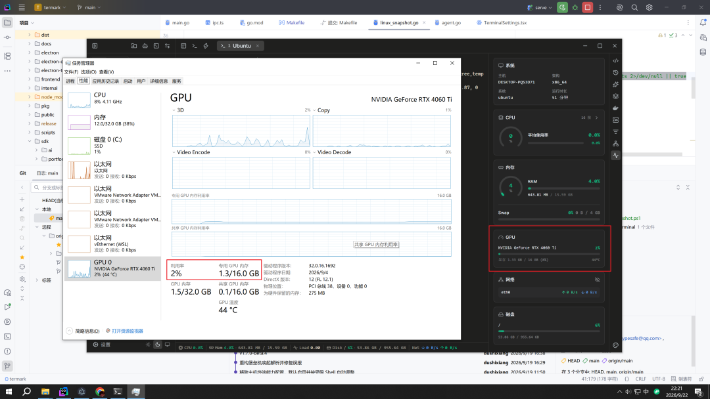Open the code snippets icon in termark sidebar
710x399 pixels.
tap(615, 60)
